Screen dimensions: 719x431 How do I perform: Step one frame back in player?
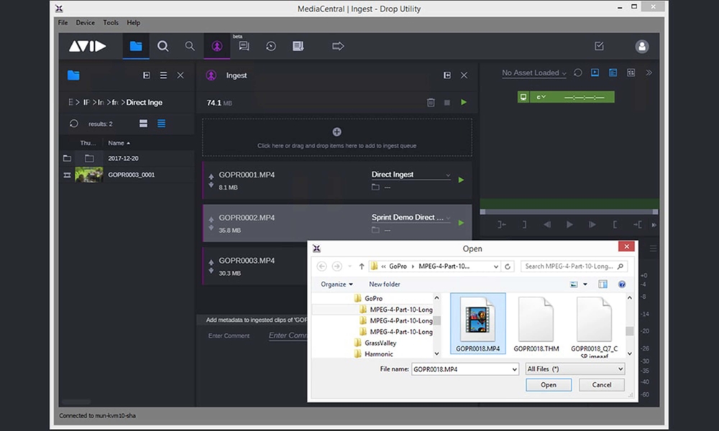pos(546,224)
